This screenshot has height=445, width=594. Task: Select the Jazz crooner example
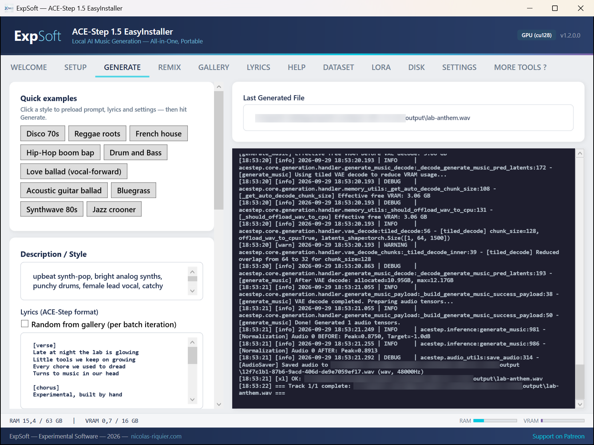[x=114, y=209]
